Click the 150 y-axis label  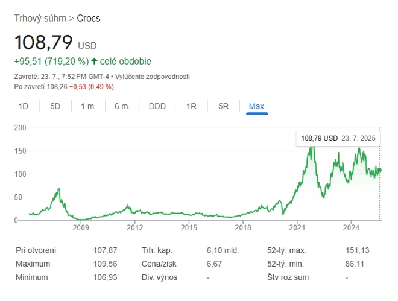[20, 151]
